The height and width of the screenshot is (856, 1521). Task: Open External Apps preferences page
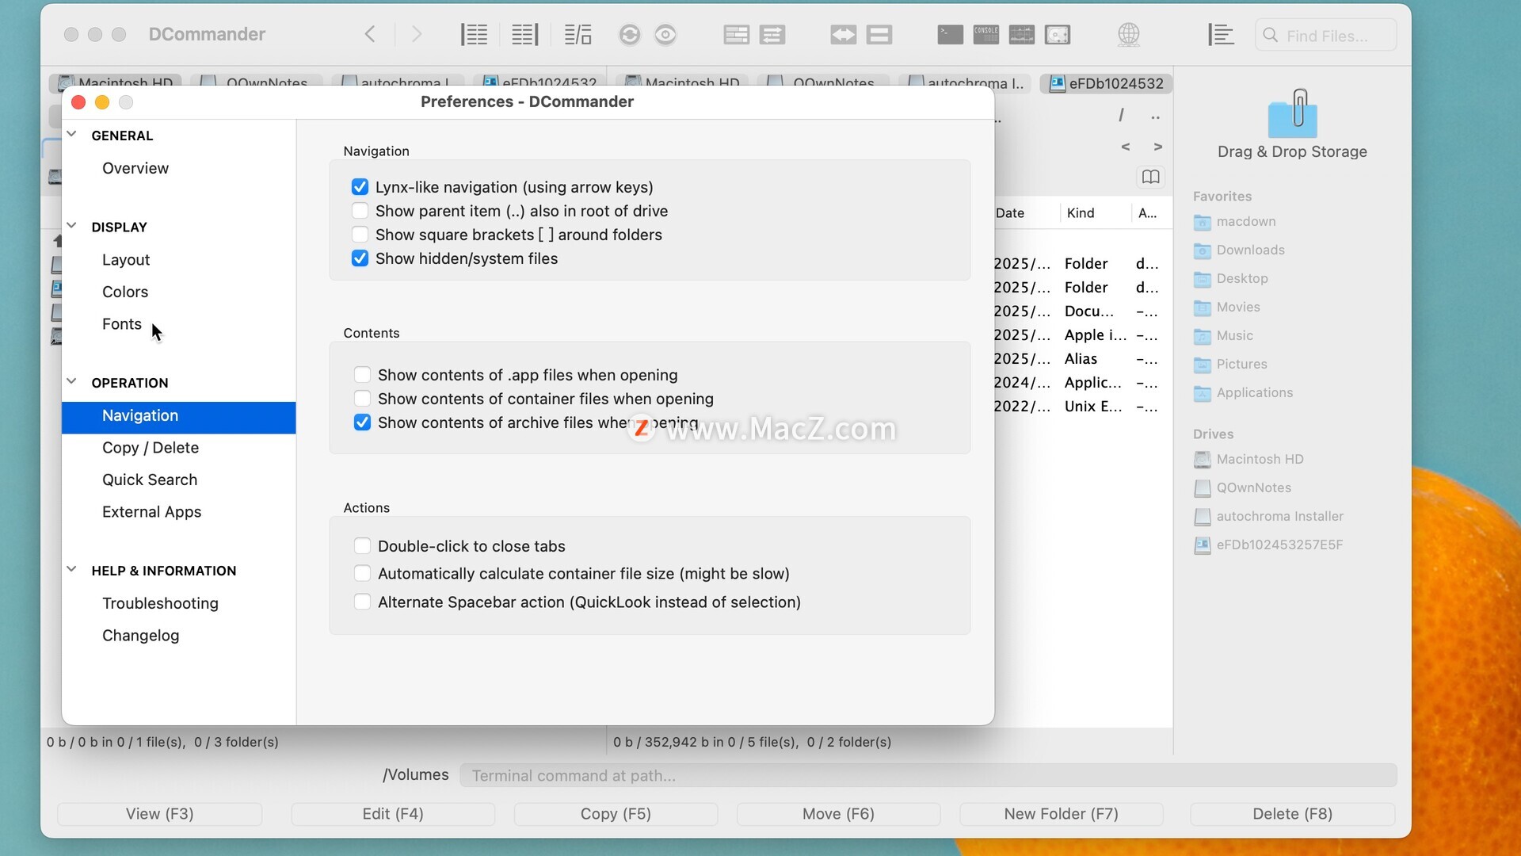coord(151,512)
